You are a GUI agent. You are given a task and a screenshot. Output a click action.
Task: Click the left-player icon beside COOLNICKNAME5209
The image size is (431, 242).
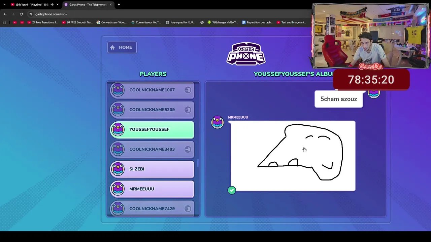click(x=188, y=110)
